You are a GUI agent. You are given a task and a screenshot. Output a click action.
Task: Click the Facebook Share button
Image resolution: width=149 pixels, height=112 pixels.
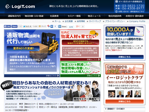[x=15, y=26]
